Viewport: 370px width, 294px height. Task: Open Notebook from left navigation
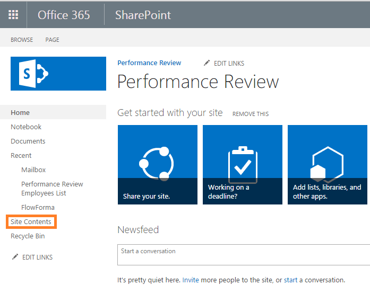(26, 127)
